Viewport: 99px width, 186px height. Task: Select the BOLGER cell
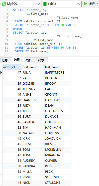pos(58,78)
